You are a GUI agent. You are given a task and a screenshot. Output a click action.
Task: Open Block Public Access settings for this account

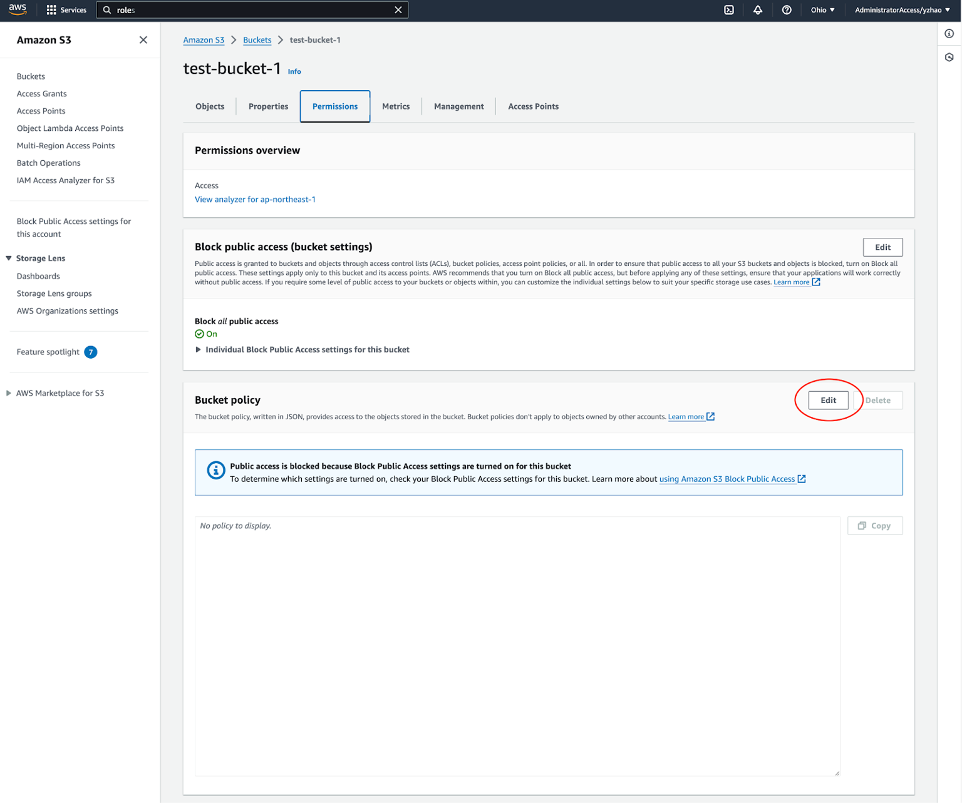pos(74,228)
